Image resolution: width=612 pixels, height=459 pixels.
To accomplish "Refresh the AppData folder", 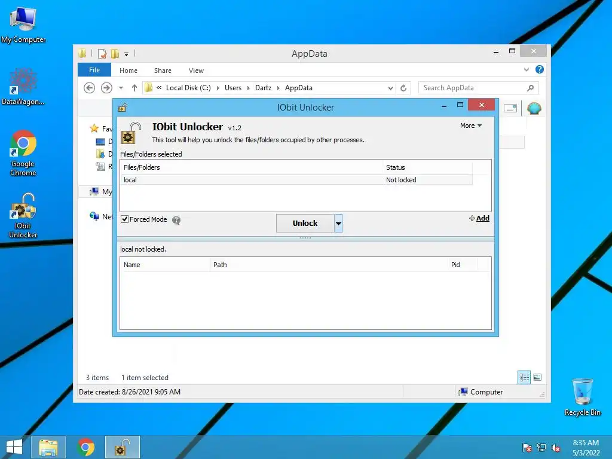I will (x=403, y=88).
